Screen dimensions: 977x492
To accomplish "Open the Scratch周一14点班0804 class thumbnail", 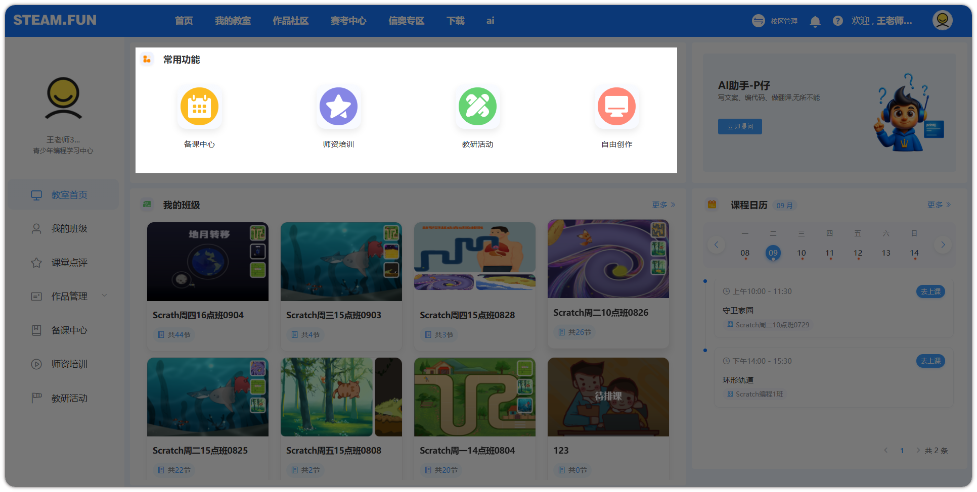I will pyautogui.click(x=475, y=397).
